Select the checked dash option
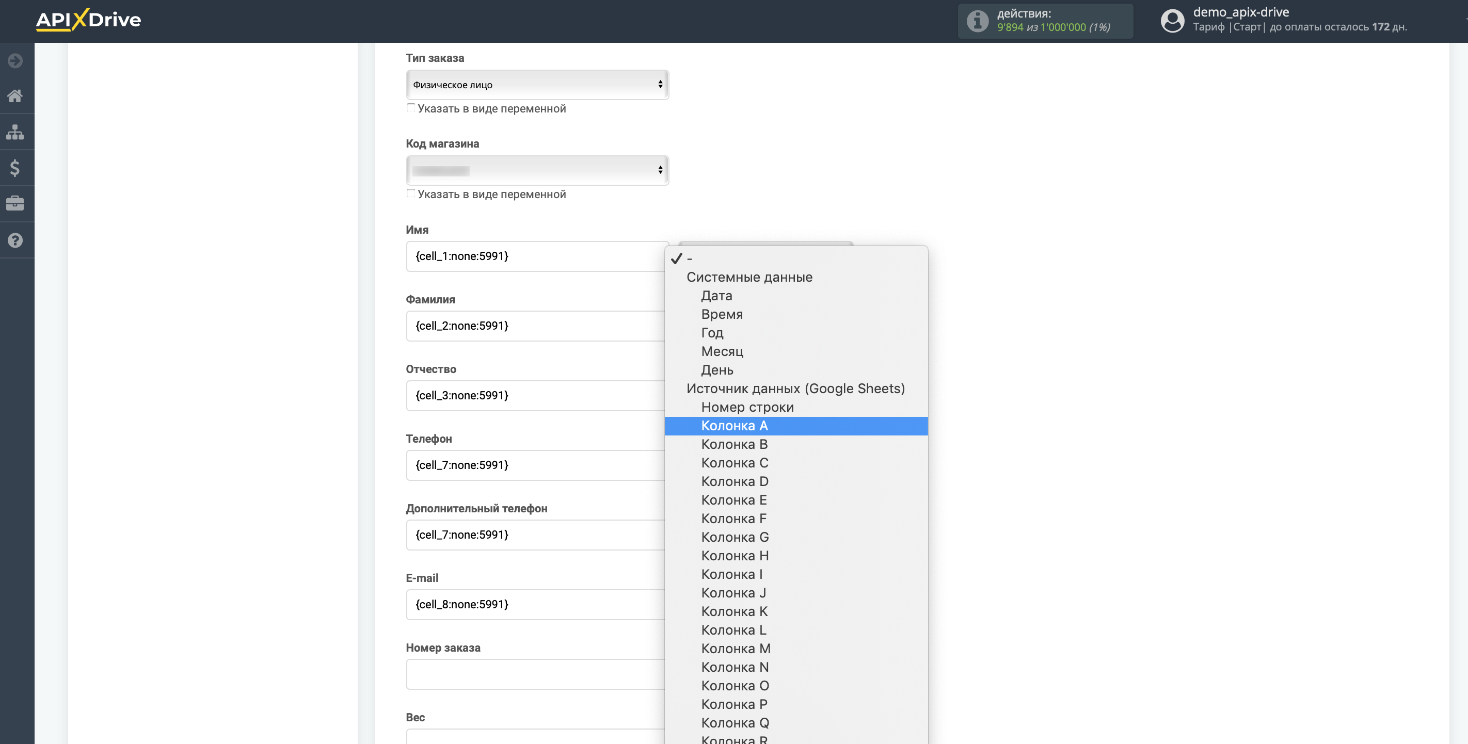The height and width of the screenshot is (744, 1468). (x=796, y=258)
